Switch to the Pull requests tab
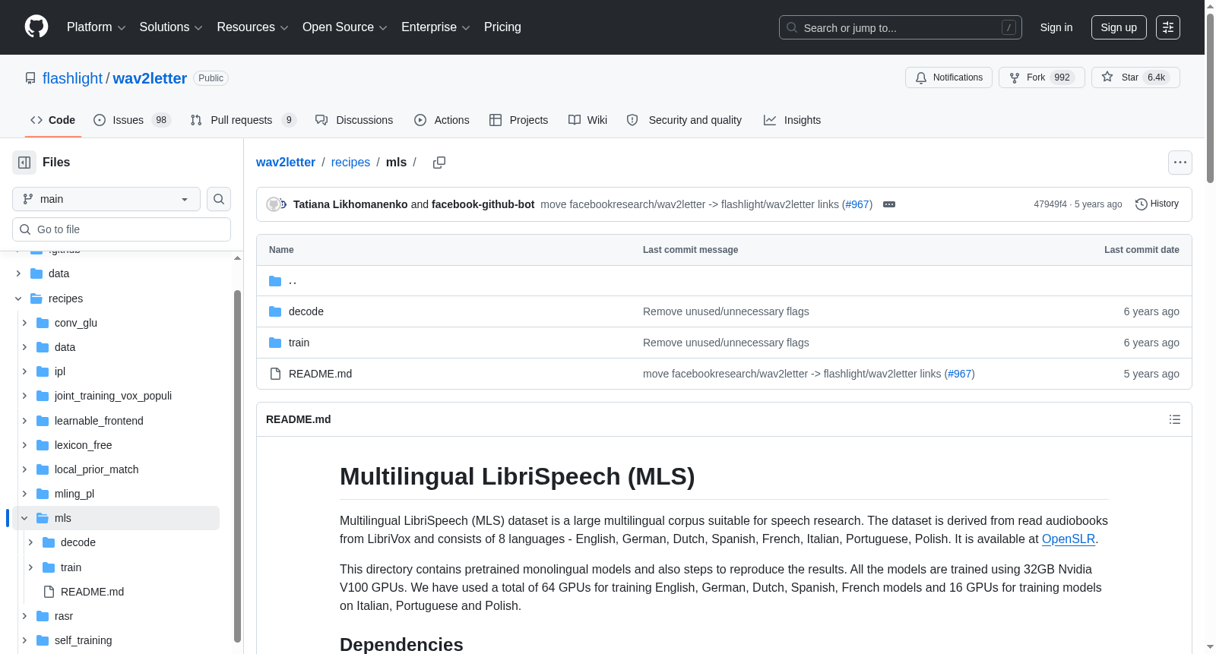This screenshot has width=1216, height=654. [243, 120]
